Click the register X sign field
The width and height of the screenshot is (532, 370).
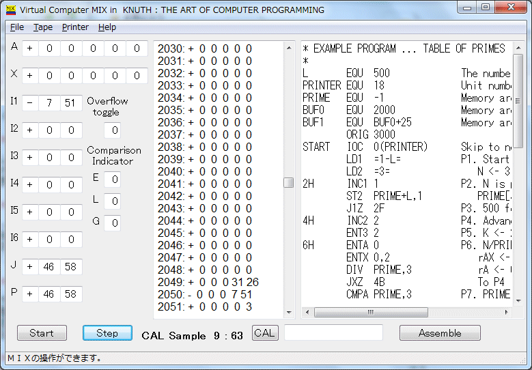[x=30, y=76]
